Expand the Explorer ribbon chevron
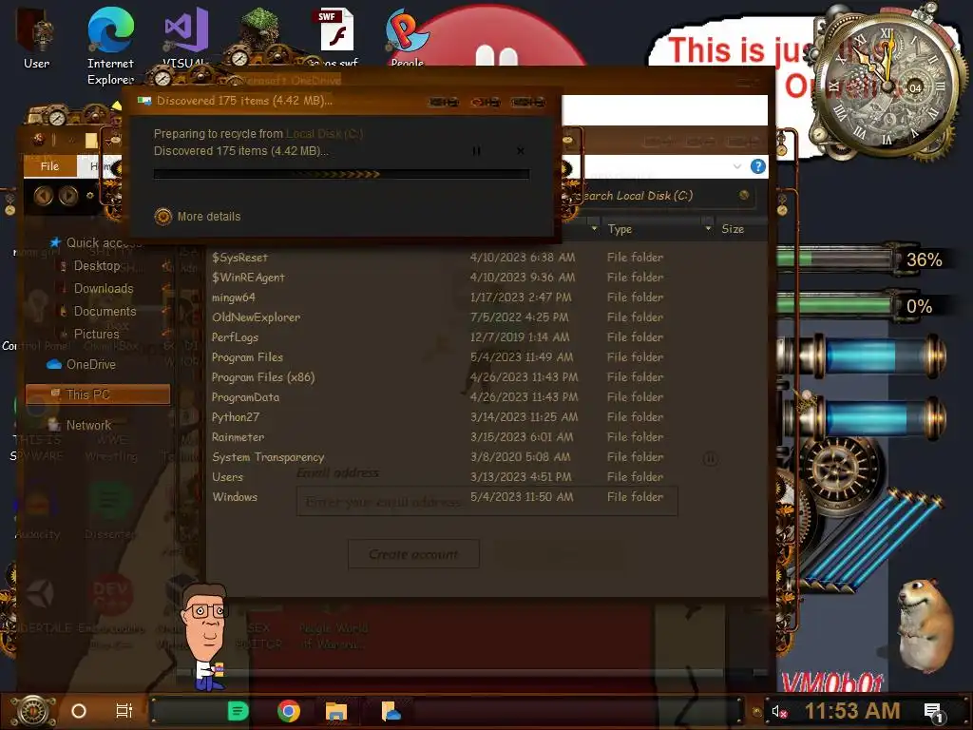This screenshot has width=973, height=730. pos(736,166)
